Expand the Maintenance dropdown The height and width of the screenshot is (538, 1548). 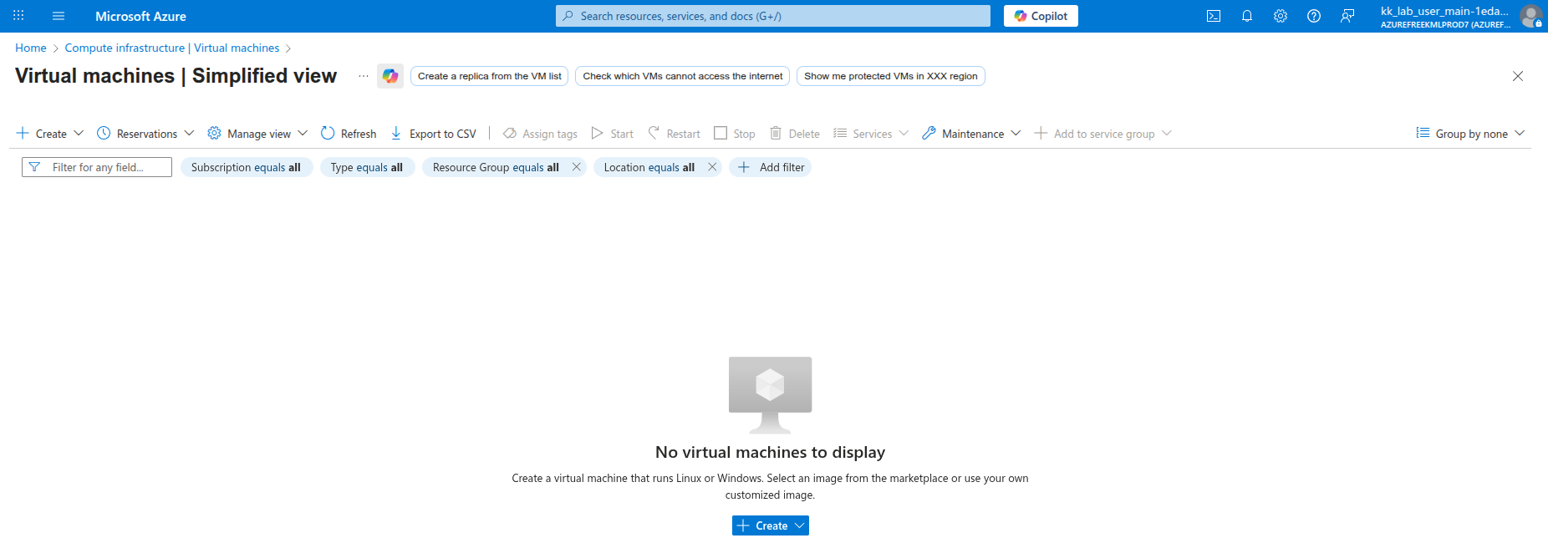(x=971, y=134)
